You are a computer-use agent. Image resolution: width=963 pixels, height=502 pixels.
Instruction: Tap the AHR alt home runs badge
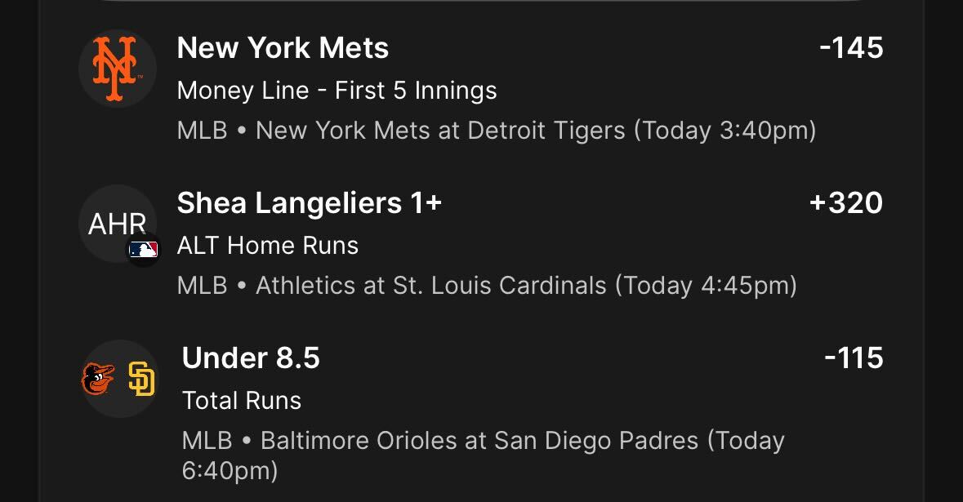(x=118, y=224)
